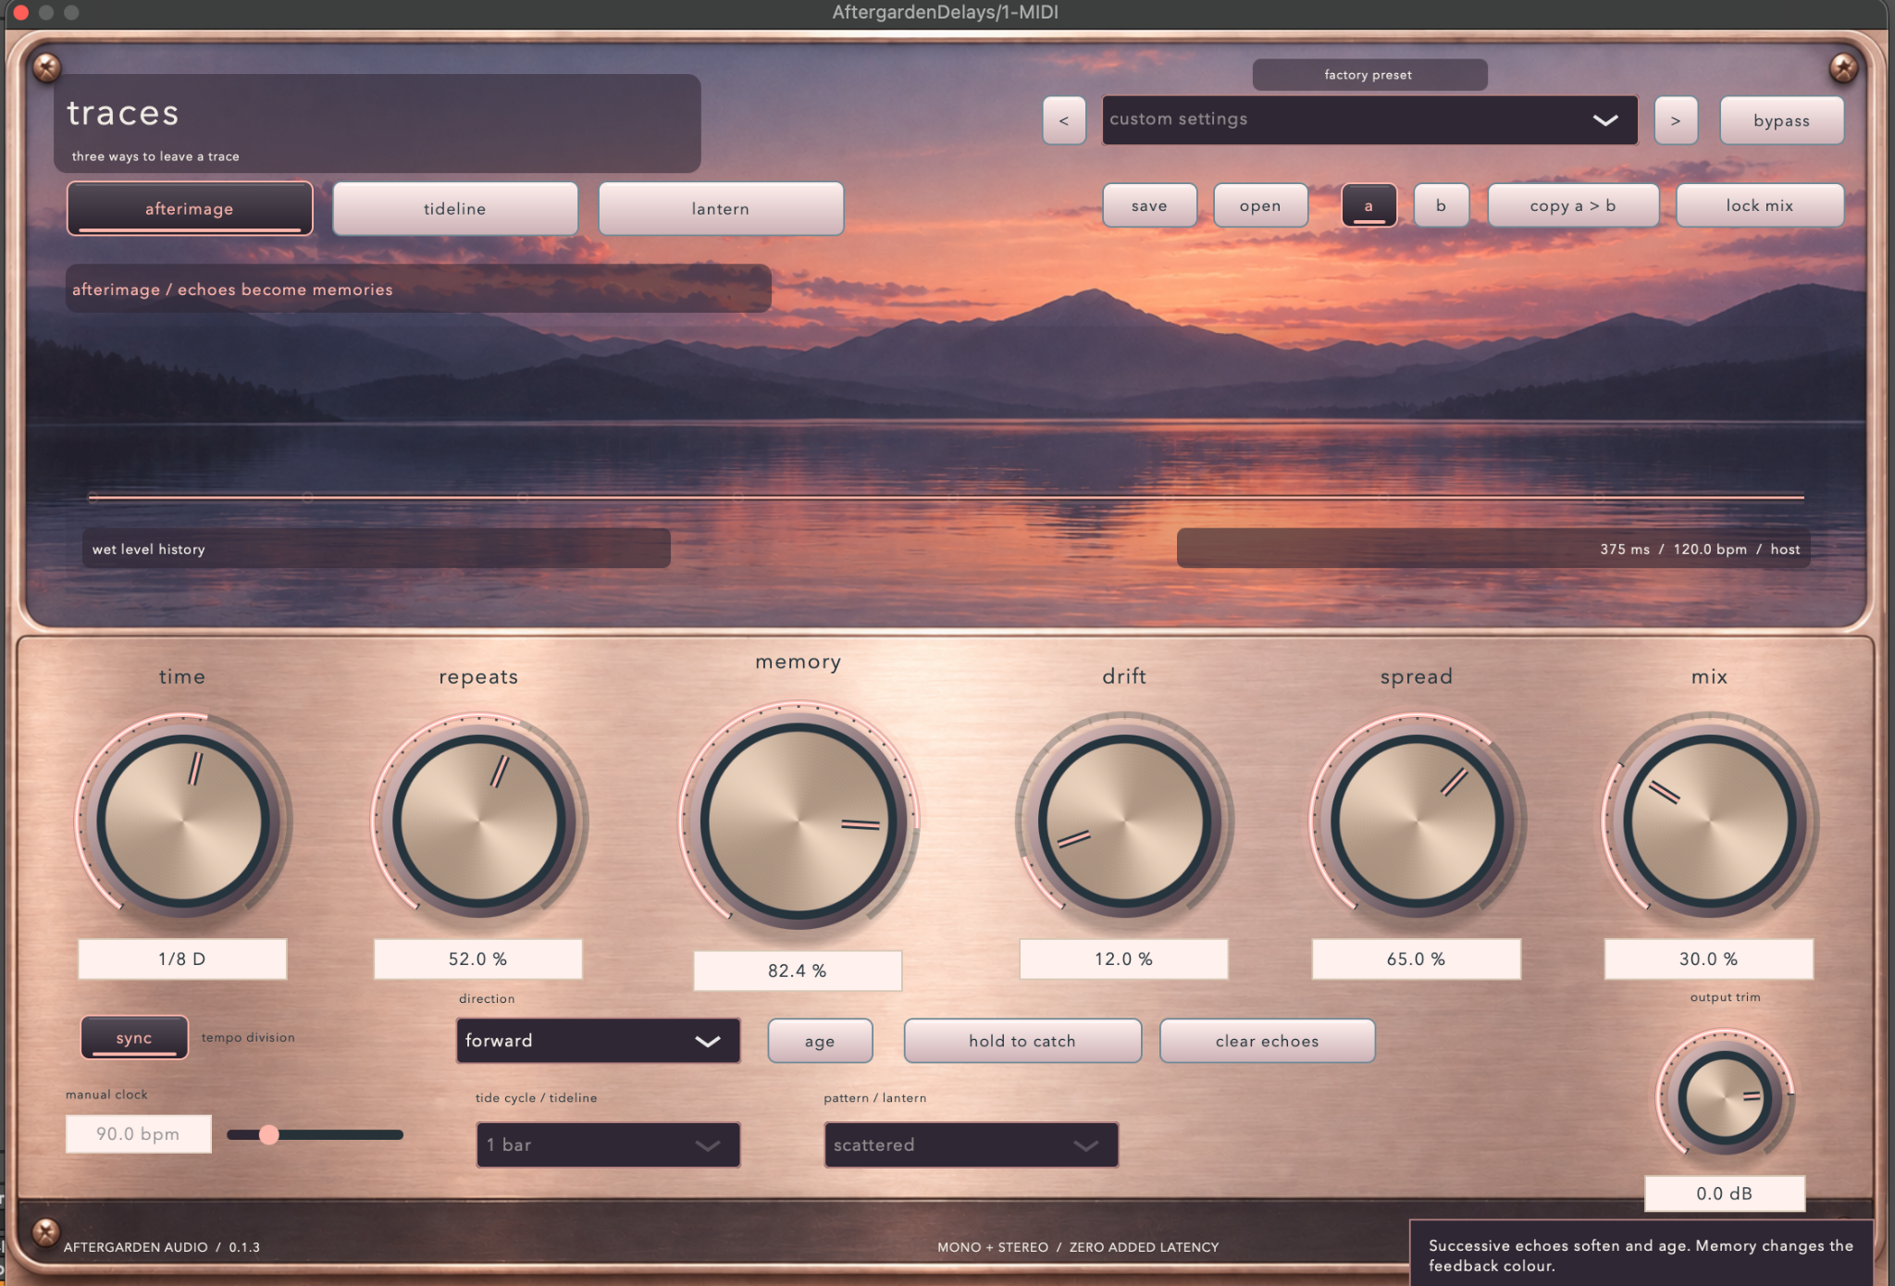Screen dimensions: 1895x1286
Task: Click the 1/8 D time value field
Action: (x=182, y=959)
